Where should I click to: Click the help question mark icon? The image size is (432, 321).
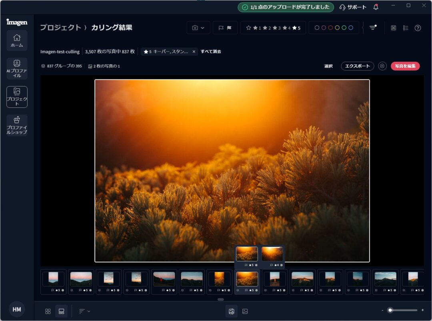click(x=418, y=28)
